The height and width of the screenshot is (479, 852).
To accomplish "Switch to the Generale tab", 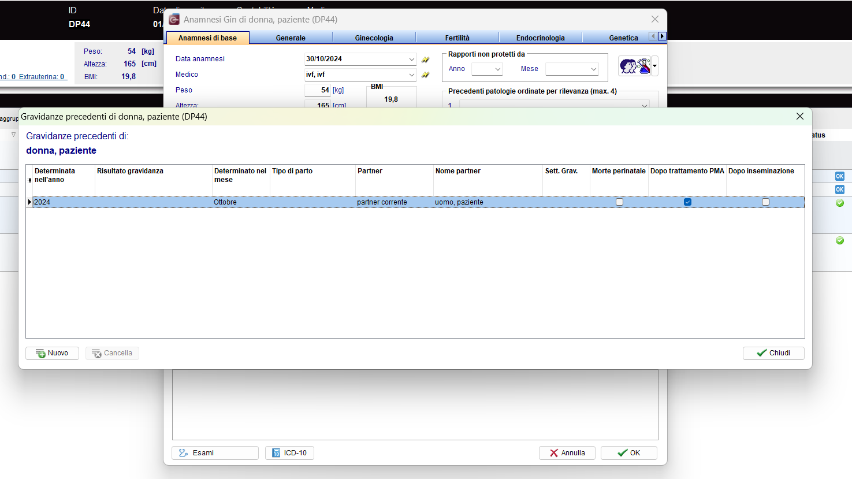I will coord(291,38).
